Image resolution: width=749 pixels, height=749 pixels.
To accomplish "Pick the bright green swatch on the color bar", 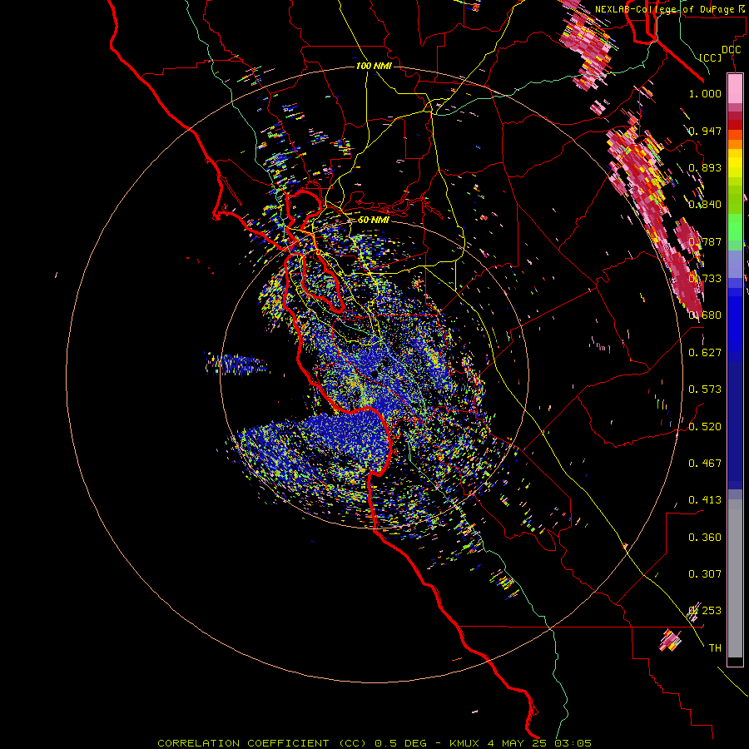I will 735,227.
